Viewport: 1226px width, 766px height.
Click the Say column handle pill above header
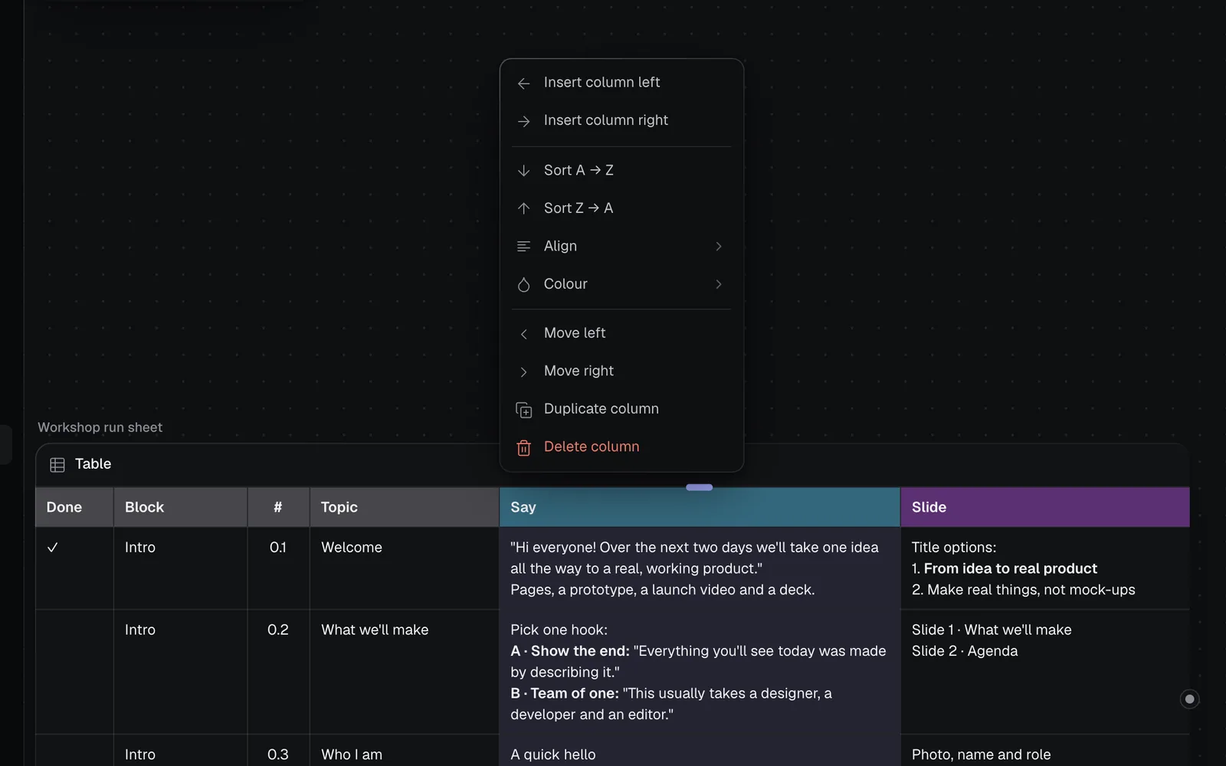pyautogui.click(x=700, y=487)
